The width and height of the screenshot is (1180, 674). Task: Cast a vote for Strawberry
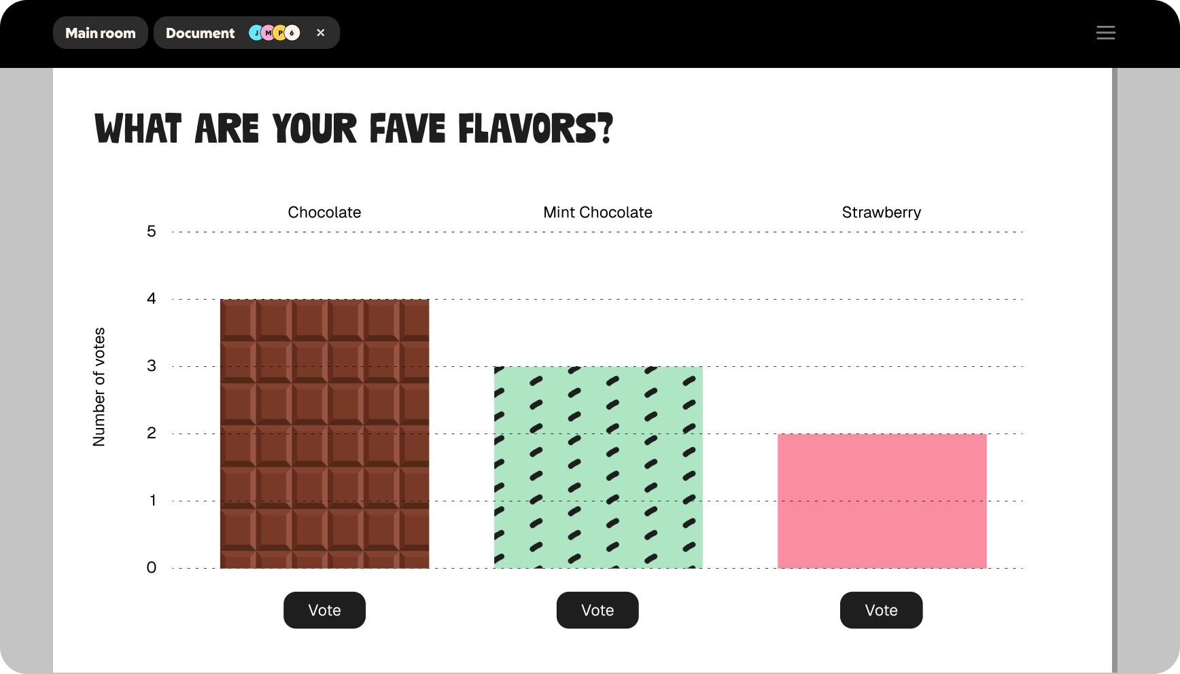881,610
